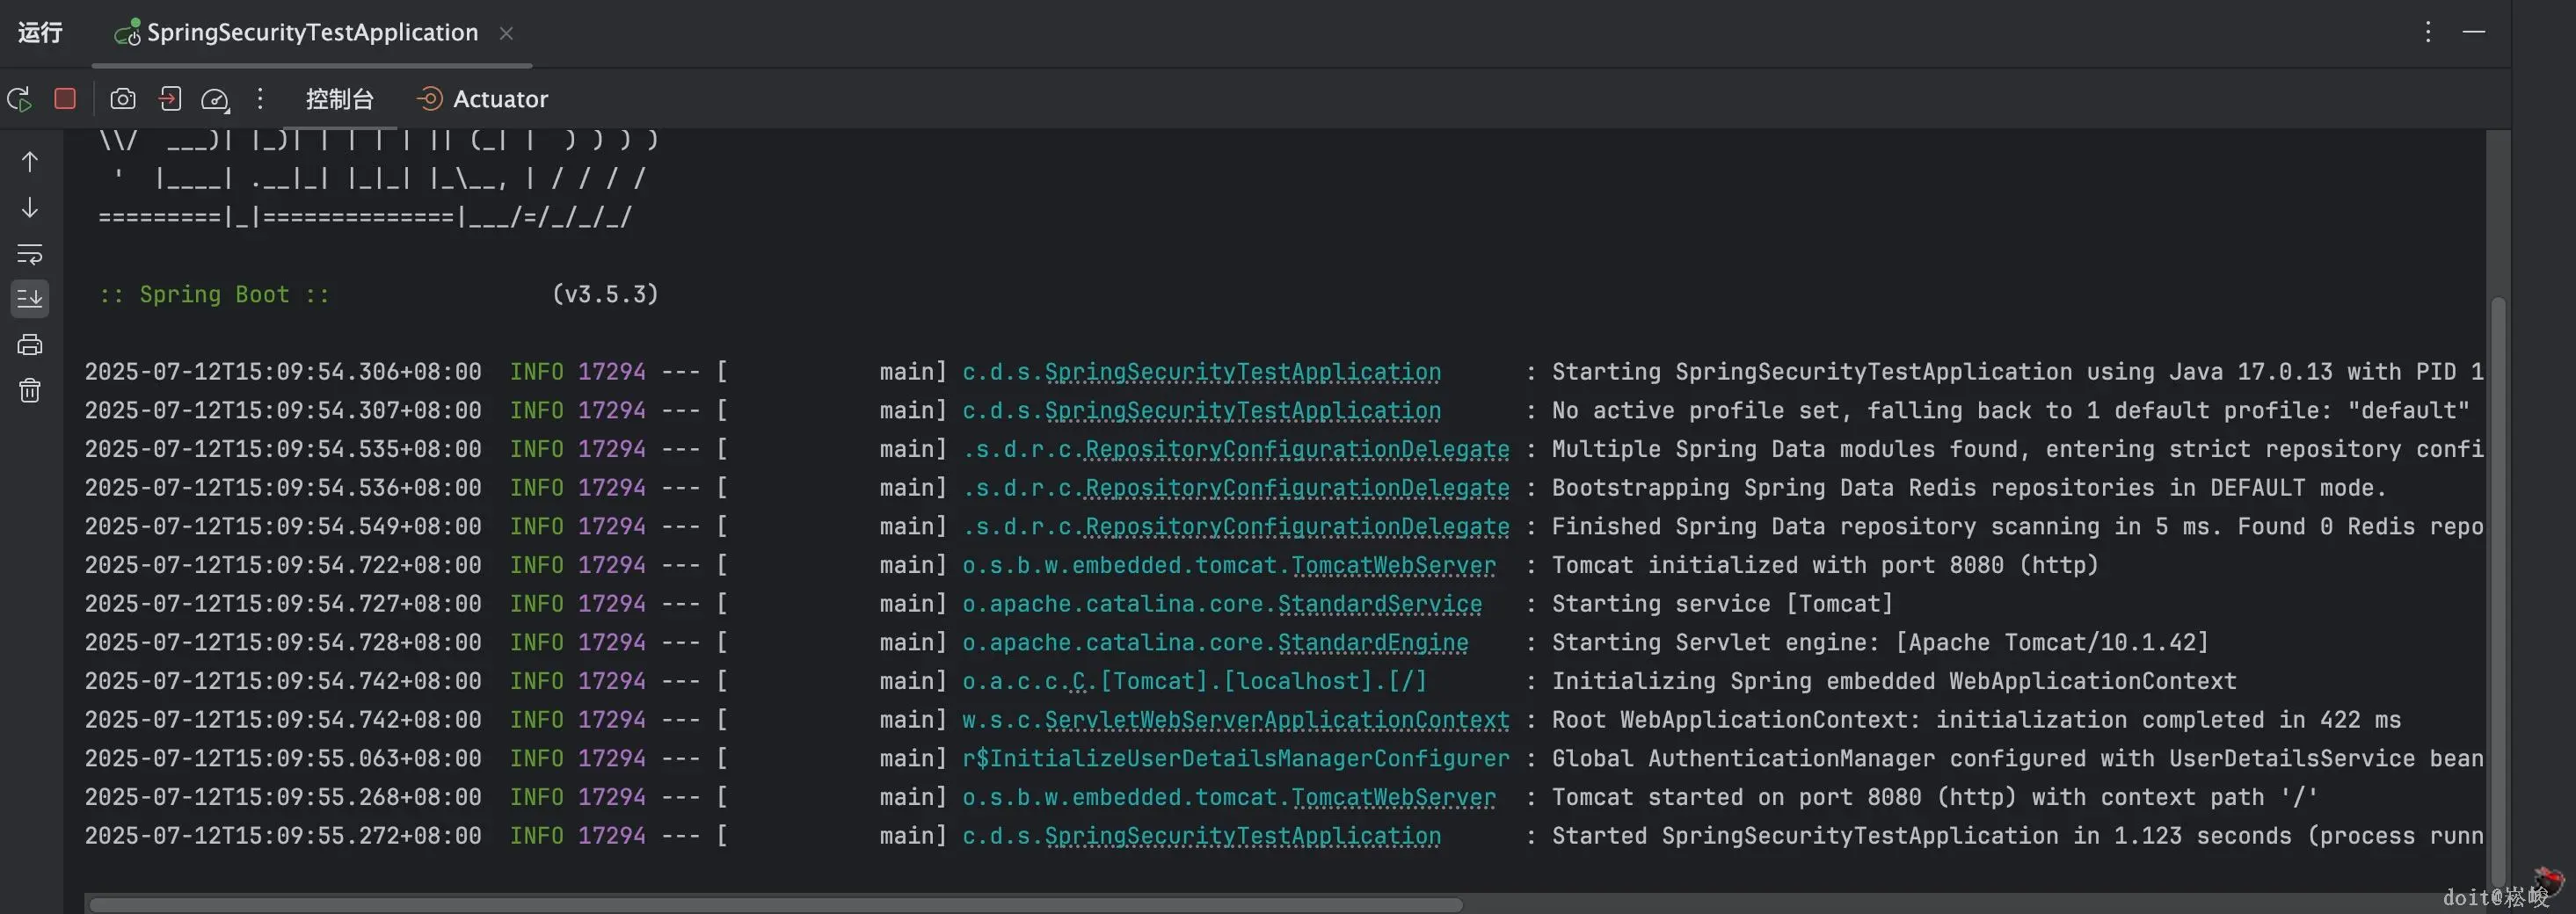
Task: Stop the running application
Action: (65, 99)
